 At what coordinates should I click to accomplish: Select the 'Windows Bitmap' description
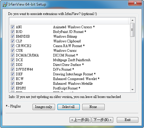pos(65,36)
